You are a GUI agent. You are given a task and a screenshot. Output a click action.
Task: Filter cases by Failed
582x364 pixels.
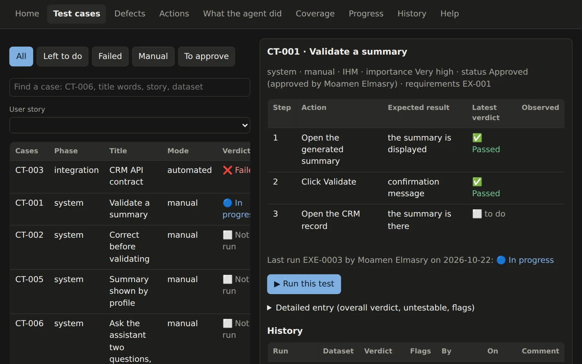(110, 56)
